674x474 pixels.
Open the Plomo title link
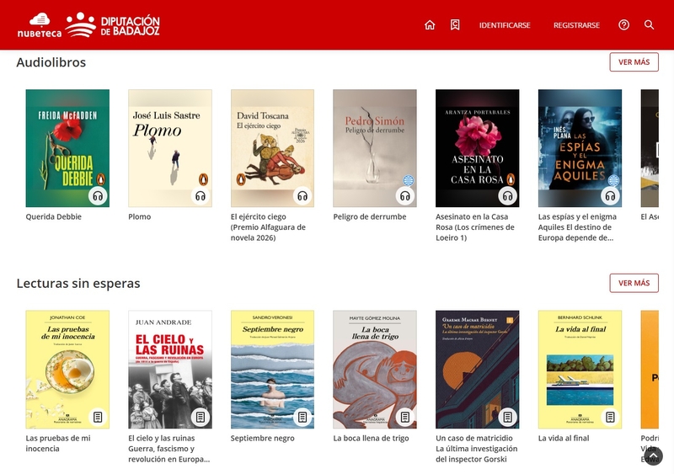coord(140,216)
